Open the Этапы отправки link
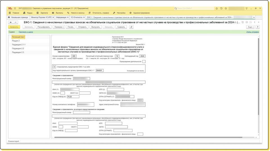Image resolution: width=270 pixels, height=151 pixels. tap(252, 32)
